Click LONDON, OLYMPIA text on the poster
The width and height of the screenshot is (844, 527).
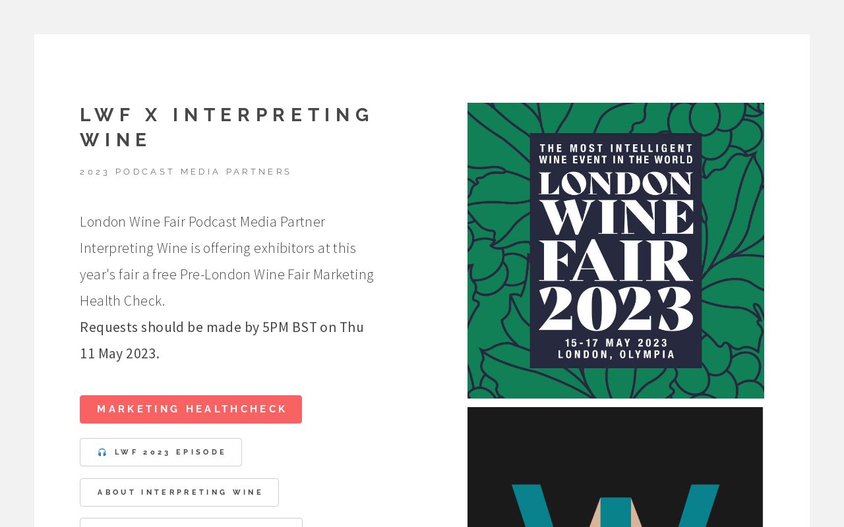pos(615,354)
